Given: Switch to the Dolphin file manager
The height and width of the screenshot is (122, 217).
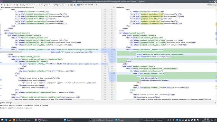Looking at the screenshot, I should [68, 120].
